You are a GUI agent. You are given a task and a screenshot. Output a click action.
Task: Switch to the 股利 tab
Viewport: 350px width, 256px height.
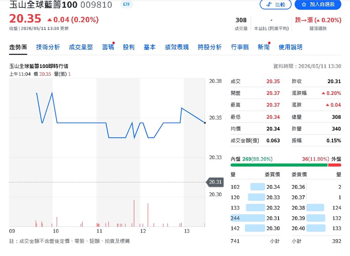tap(129, 47)
